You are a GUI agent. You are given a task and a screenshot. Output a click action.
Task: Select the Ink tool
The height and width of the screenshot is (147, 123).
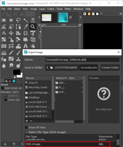point(4,59)
